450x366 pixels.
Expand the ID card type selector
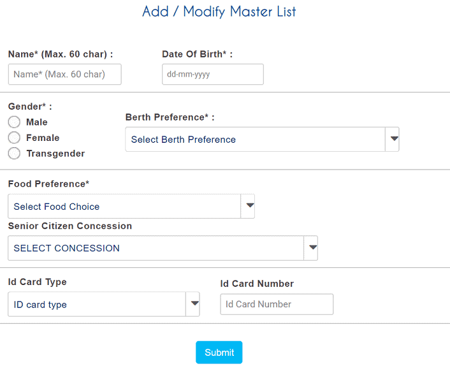(104, 304)
